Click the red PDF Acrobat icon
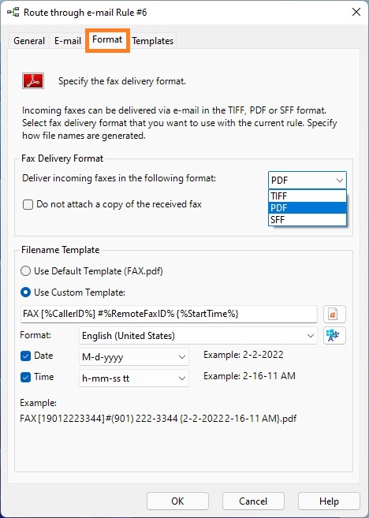The image size is (369, 518). (33, 81)
